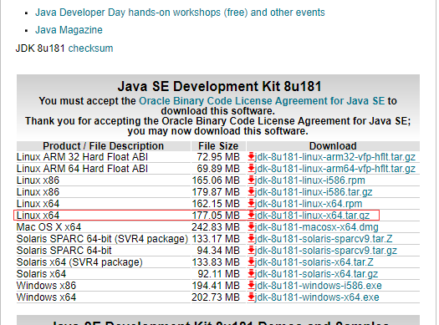
Task: Download jdk-8u181-linux-x64.tar.gz file link
Action: [312, 216]
